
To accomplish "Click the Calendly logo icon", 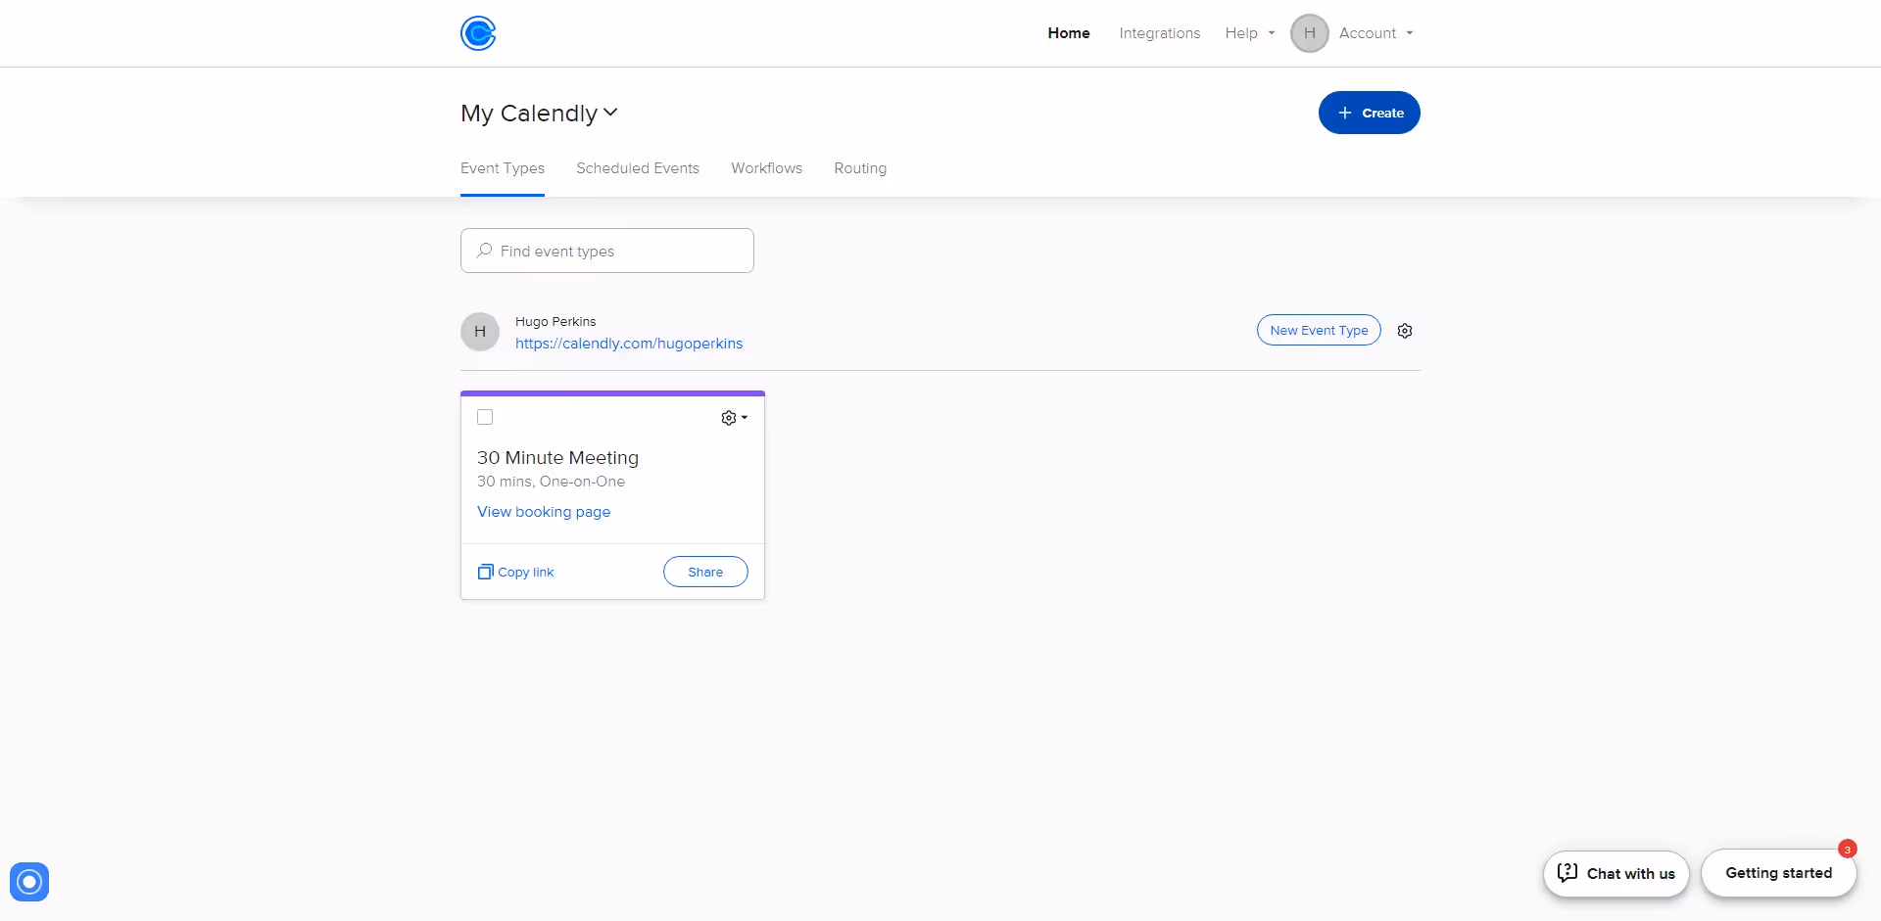I will tap(478, 33).
